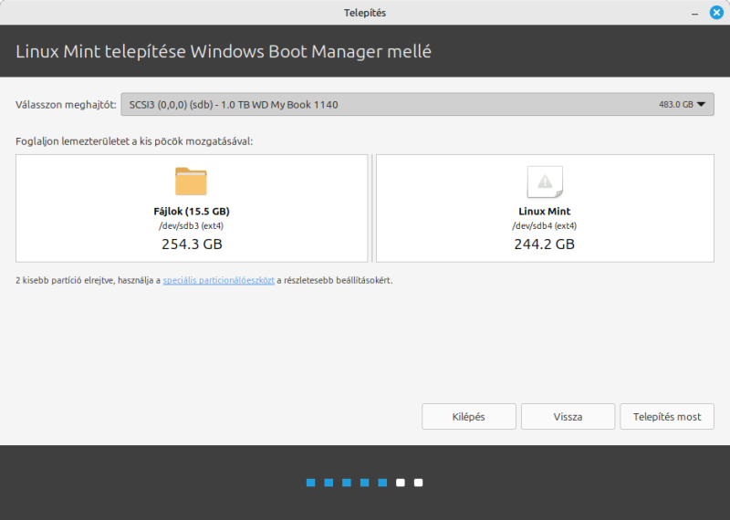Open the drive dropdown arrow showing 483.0 GB
The height and width of the screenshot is (520, 730).
click(x=701, y=104)
